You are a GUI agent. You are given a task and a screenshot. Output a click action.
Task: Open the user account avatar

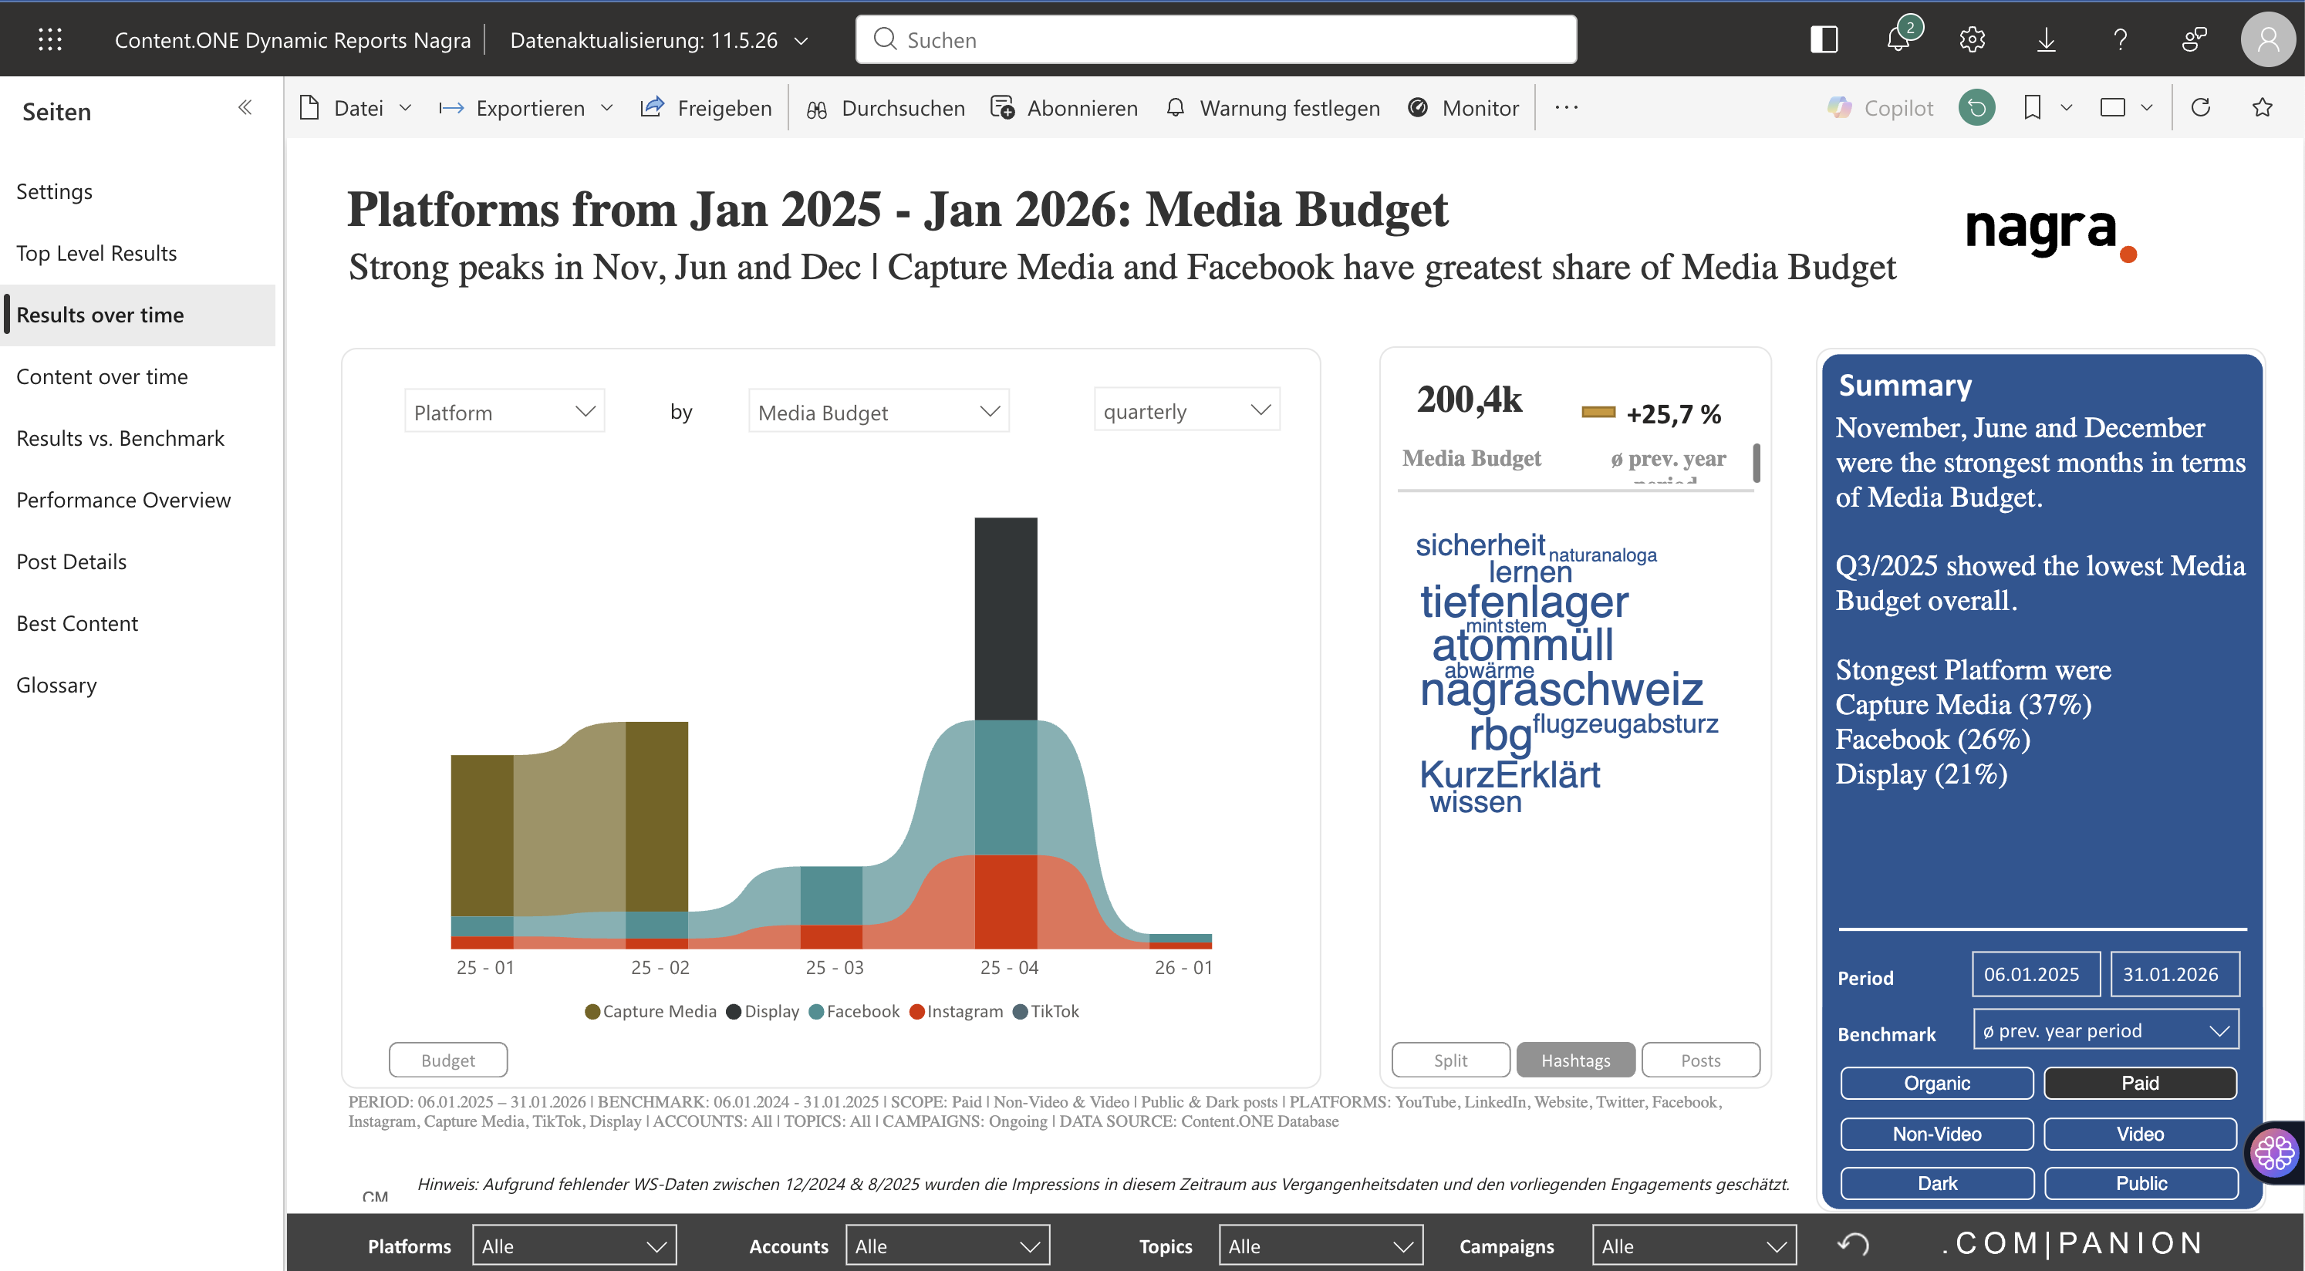coord(2267,39)
